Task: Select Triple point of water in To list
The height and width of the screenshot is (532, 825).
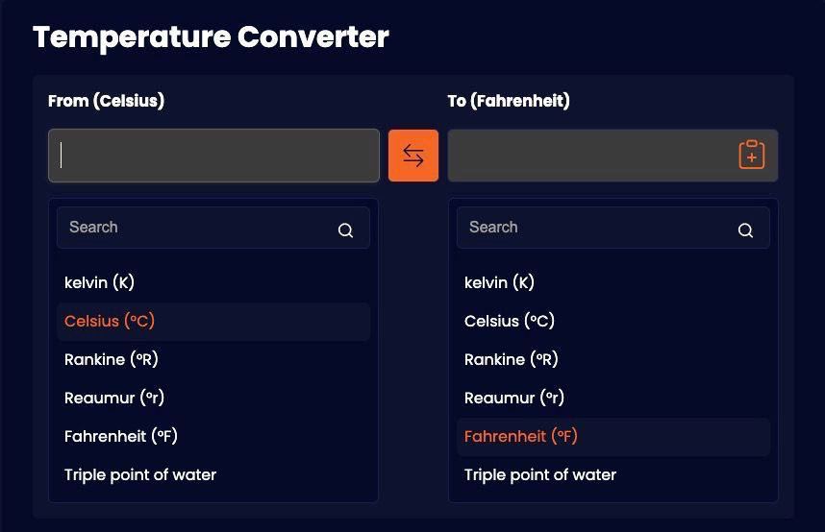Action: 612,474
